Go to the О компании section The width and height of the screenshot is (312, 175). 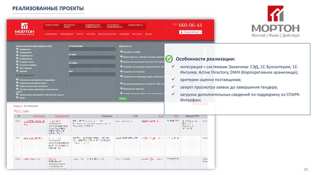tap(51, 34)
